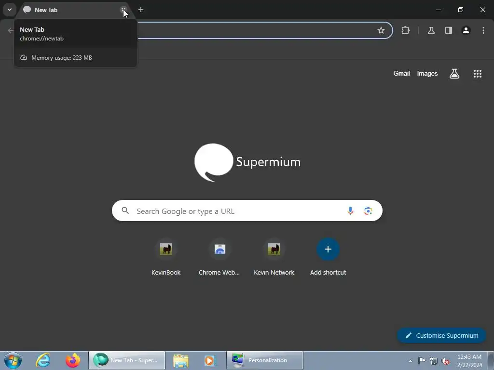
Task: Select the New Tab tab title
Action: (46, 10)
